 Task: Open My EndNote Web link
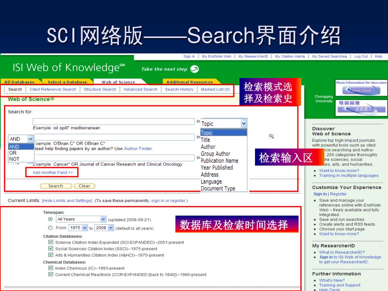216,56
